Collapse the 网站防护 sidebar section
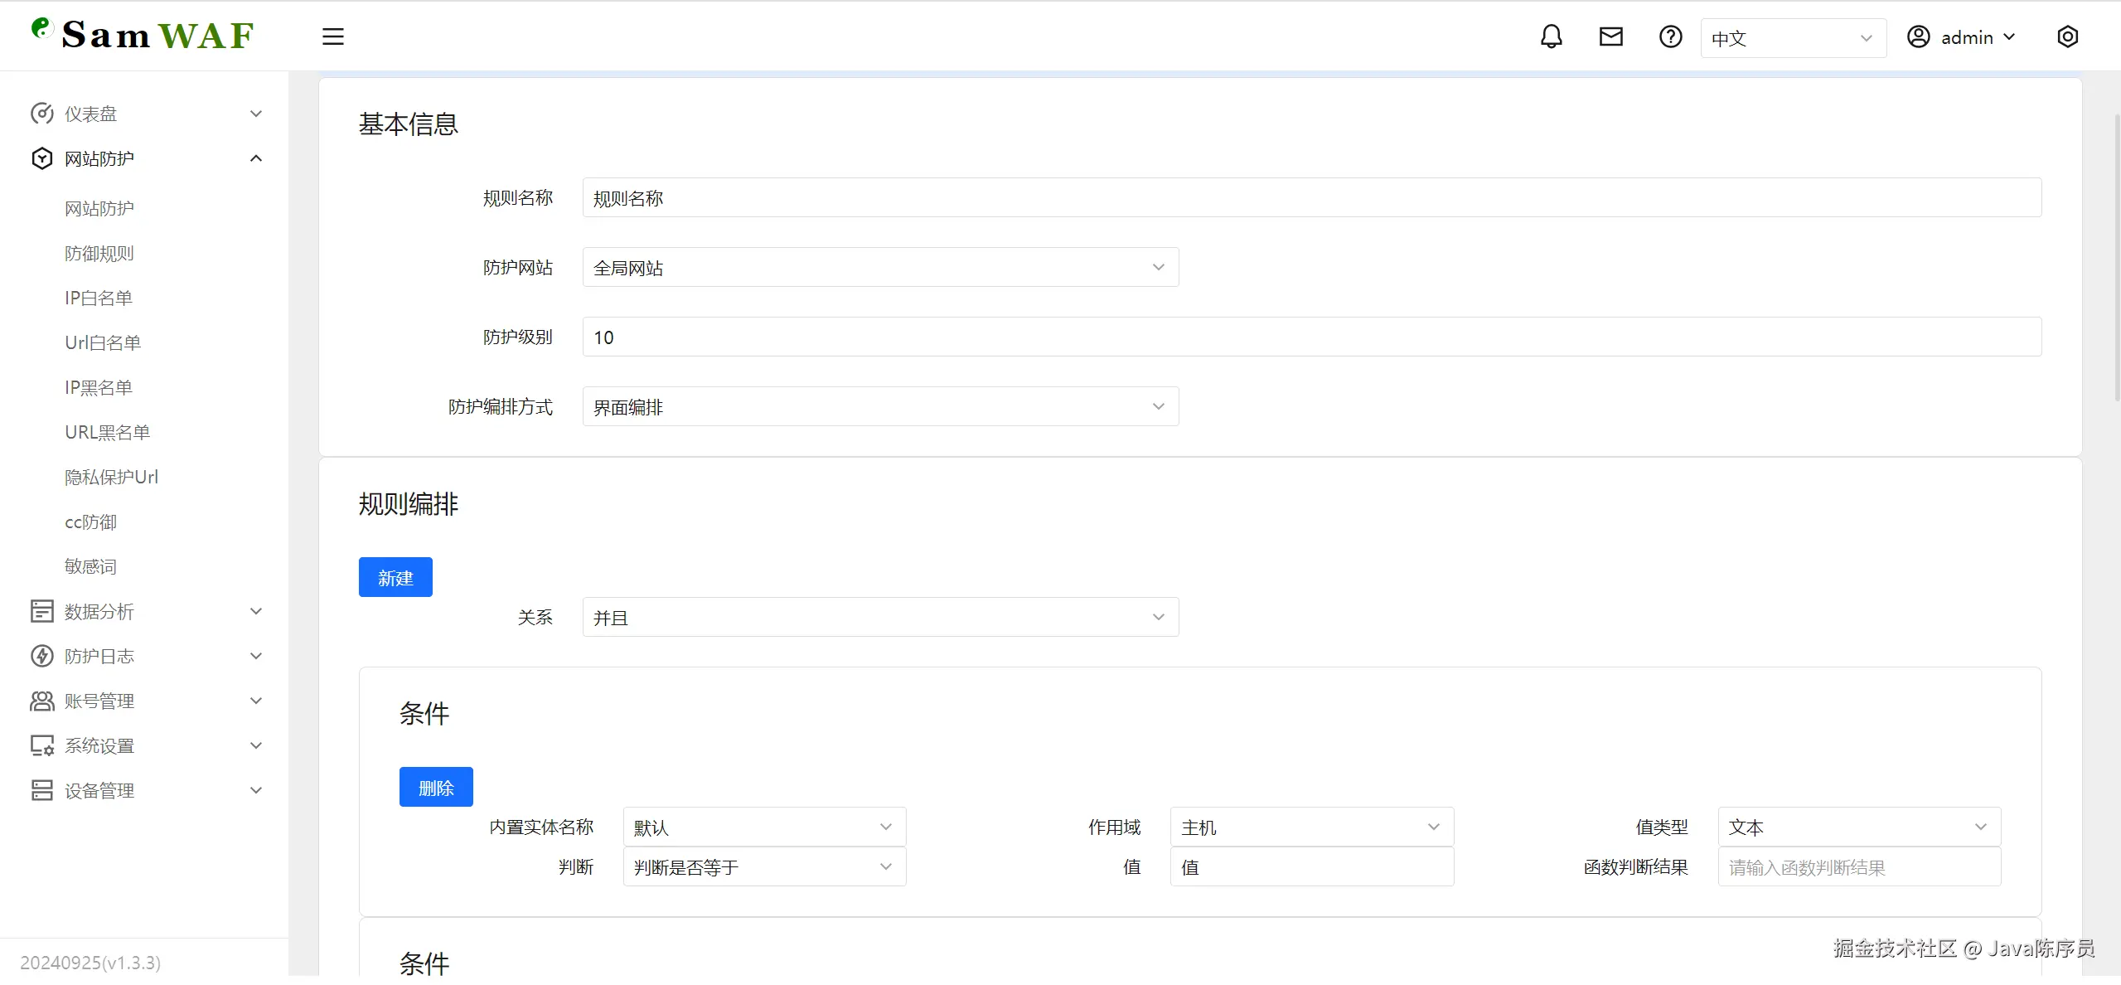The height and width of the screenshot is (985, 2121). point(256,158)
